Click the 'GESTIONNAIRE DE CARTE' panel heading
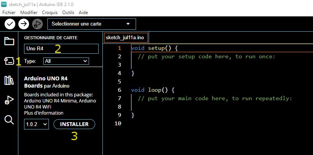Screen dimensions: 313x155 pos(51,38)
